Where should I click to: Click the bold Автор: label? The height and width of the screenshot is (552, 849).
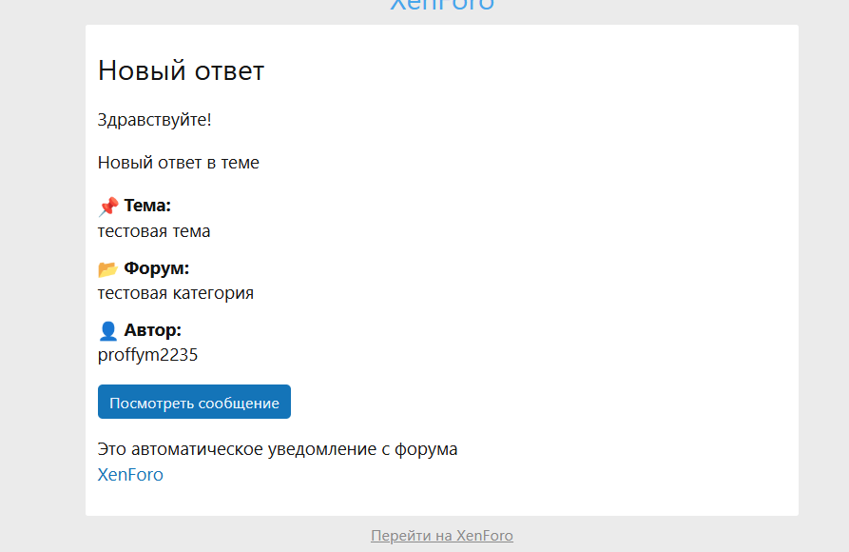pos(152,330)
